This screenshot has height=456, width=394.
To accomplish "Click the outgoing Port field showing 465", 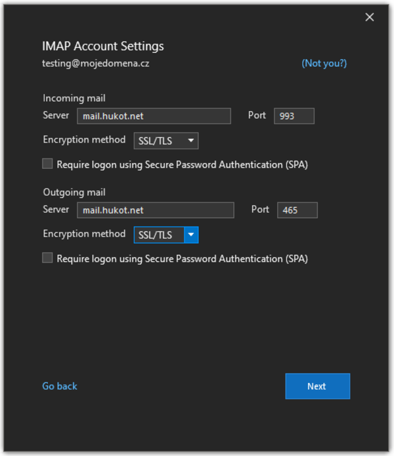I will click(x=297, y=210).
